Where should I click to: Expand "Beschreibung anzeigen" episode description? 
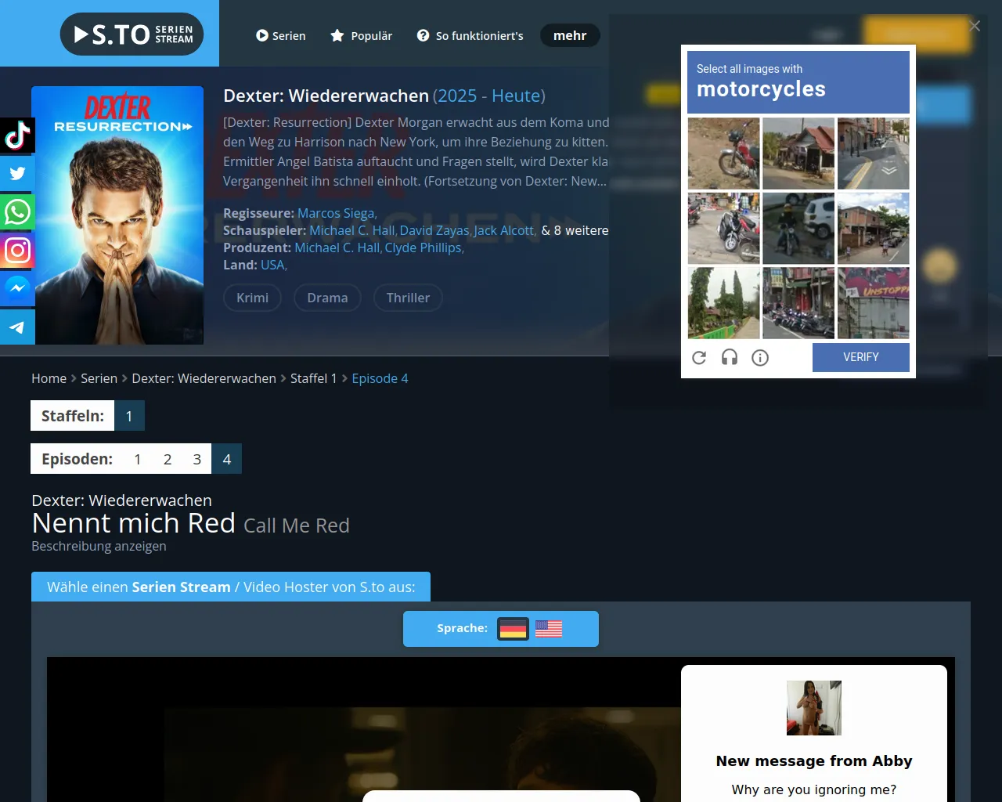(99, 546)
